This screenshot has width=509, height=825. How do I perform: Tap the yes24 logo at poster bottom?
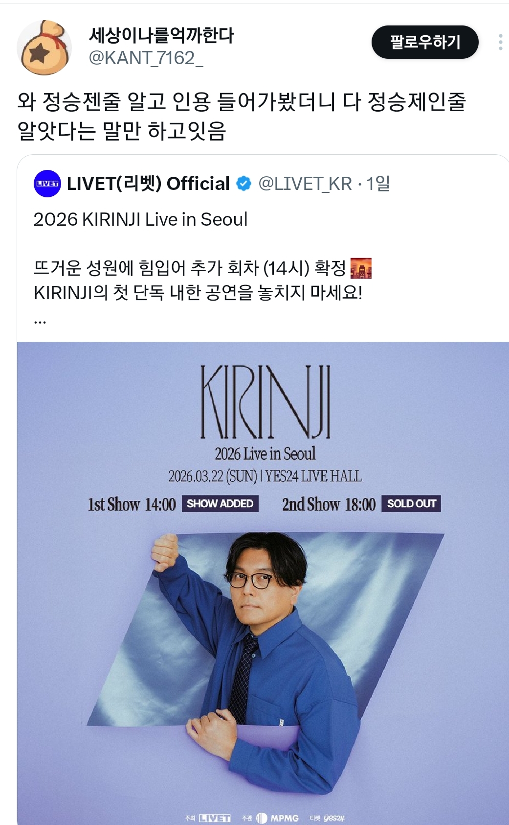333,818
